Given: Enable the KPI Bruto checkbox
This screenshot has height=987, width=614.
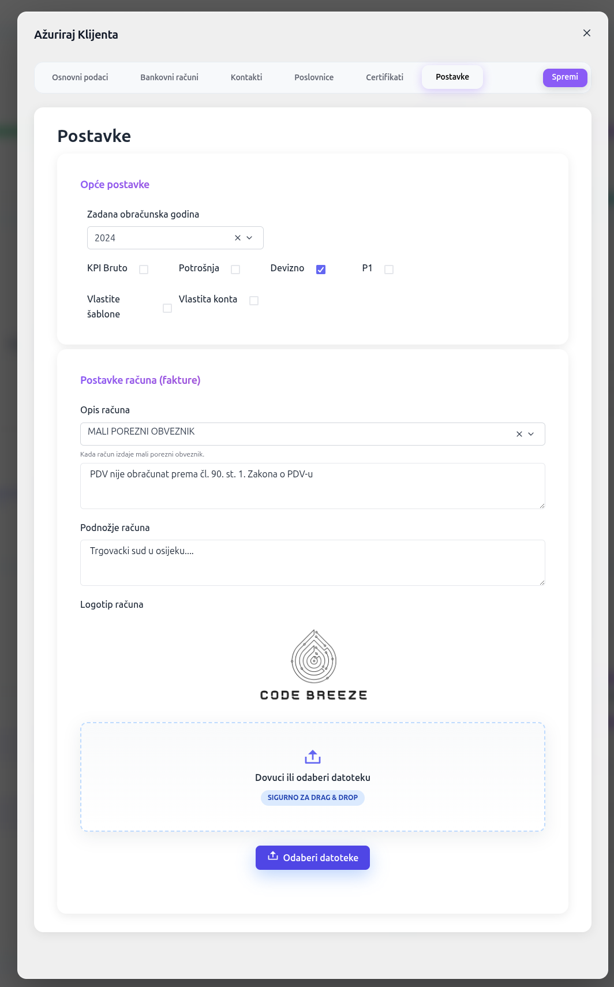Looking at the screenshot, I should click(144, 270).
